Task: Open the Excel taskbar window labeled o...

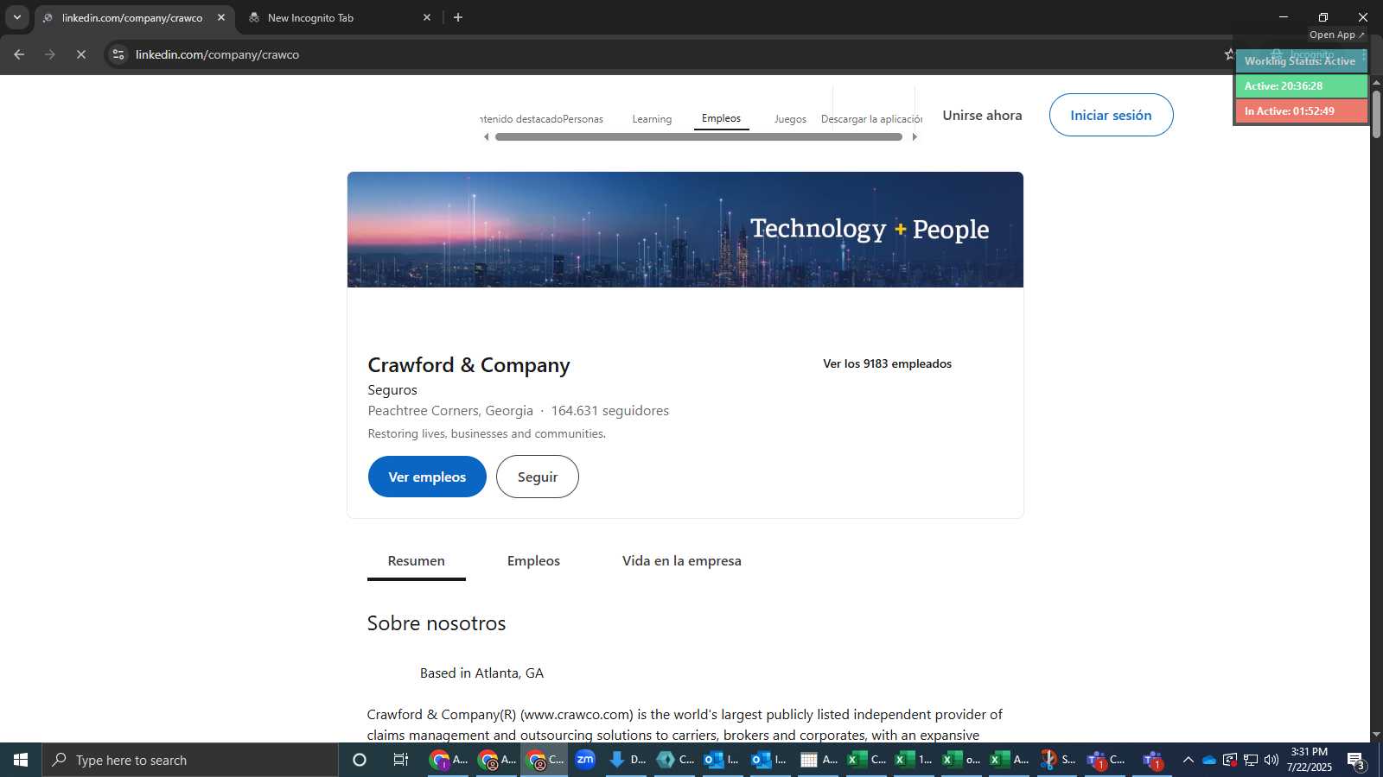Action: click(x=961, y=760)
